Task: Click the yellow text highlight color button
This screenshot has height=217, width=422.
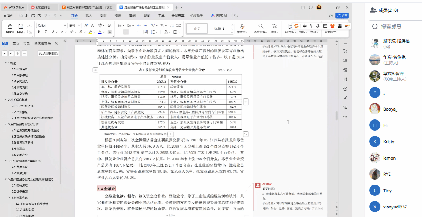Action: (x=90, y=32)
